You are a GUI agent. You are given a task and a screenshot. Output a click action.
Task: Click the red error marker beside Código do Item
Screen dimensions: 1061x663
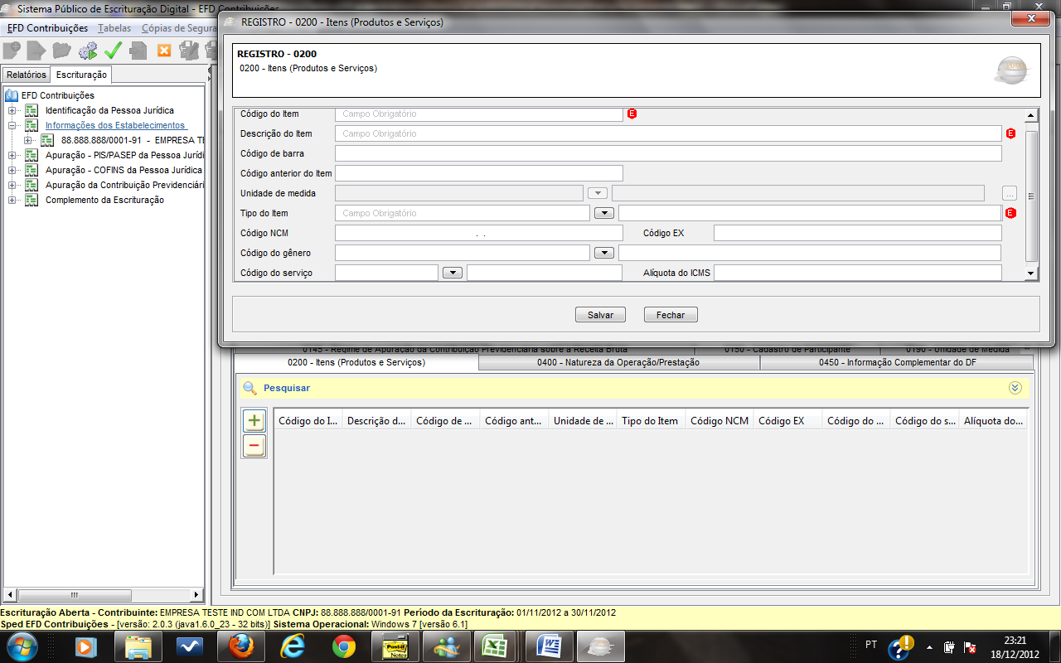[632, 114]
